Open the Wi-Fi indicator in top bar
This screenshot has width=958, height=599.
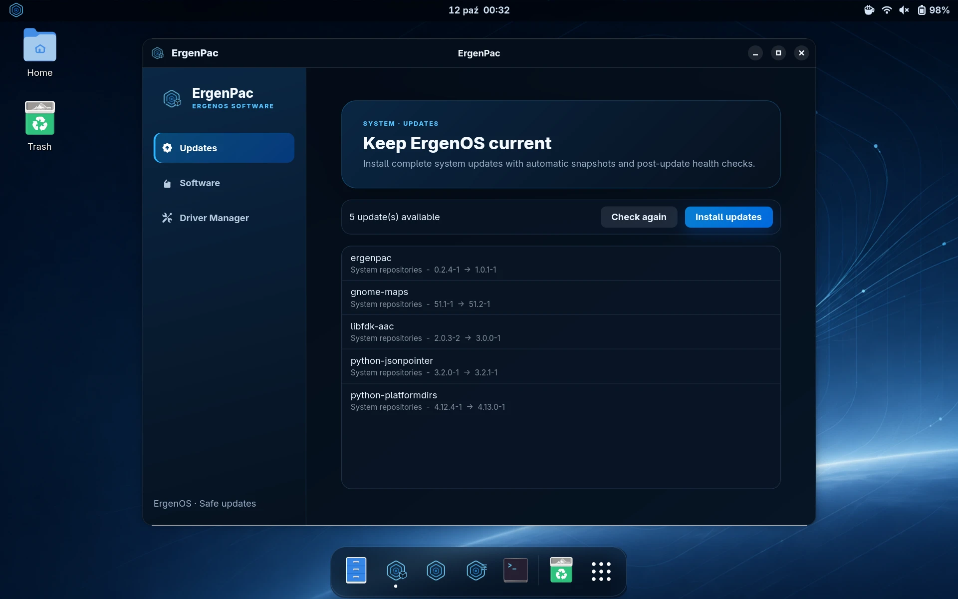point(887,10)
